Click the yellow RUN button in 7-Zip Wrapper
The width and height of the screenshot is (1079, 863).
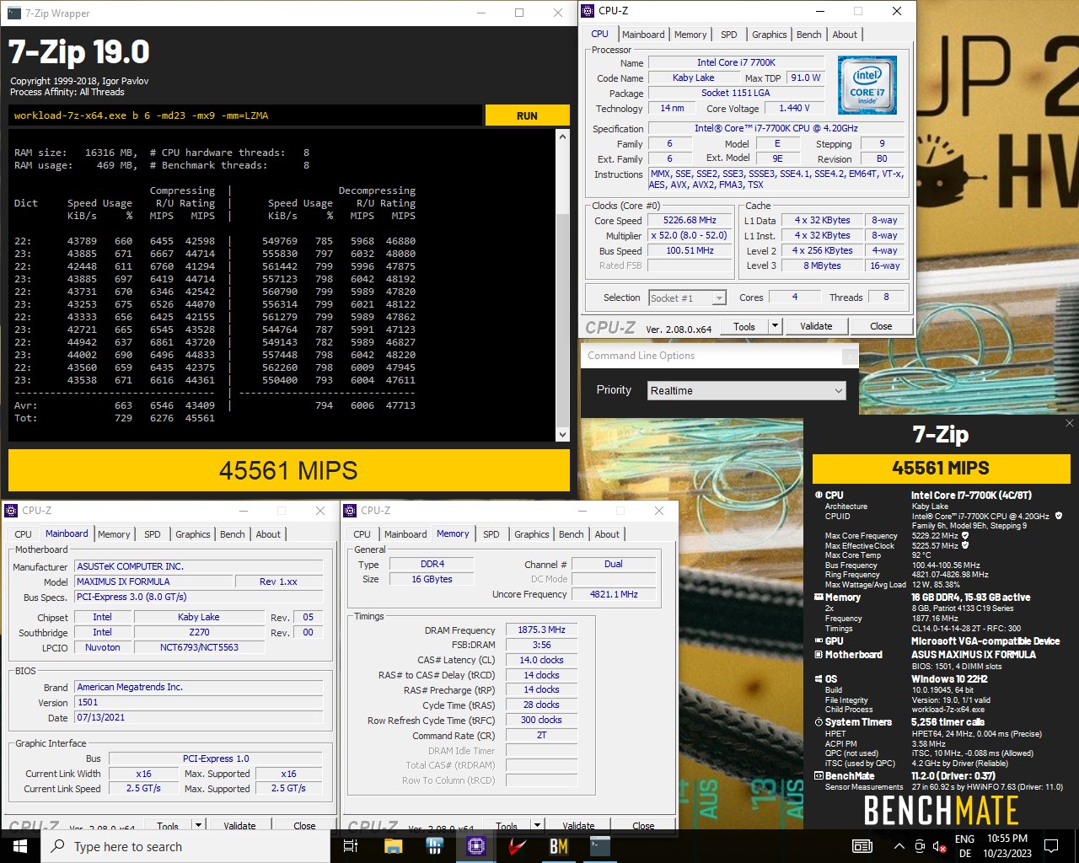tap(527, 115)
